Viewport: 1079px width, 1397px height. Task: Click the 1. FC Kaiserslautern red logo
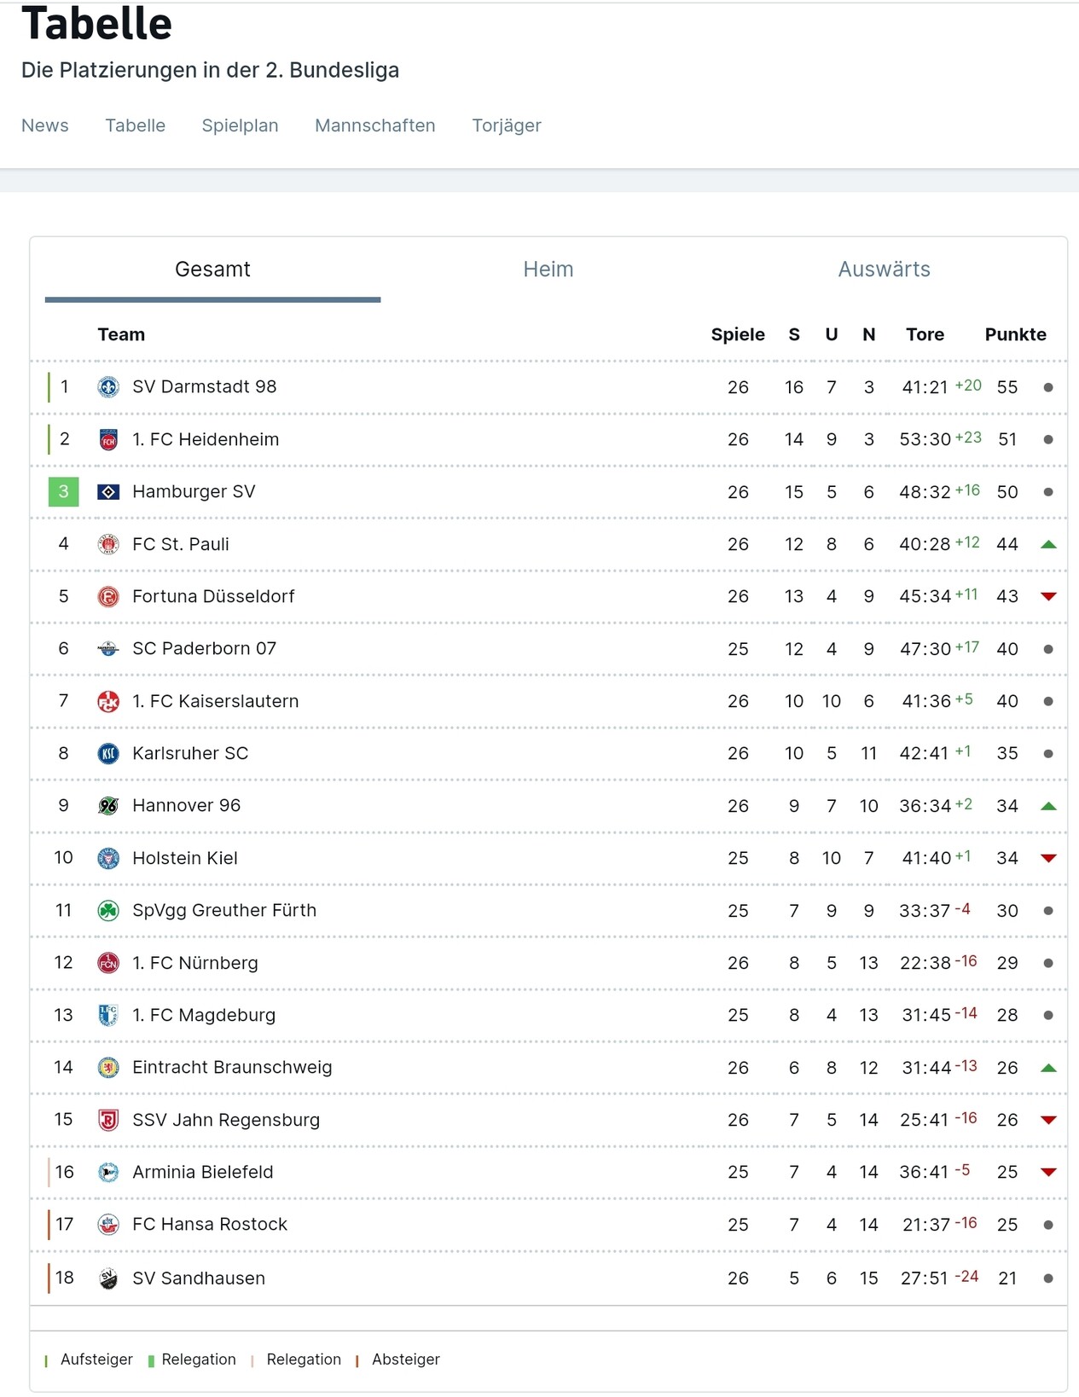(108, 701)
